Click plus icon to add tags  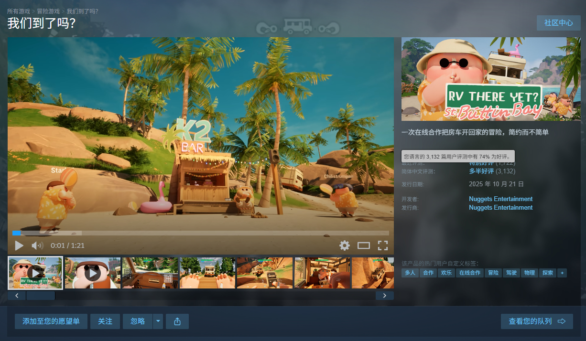point(562,273)
